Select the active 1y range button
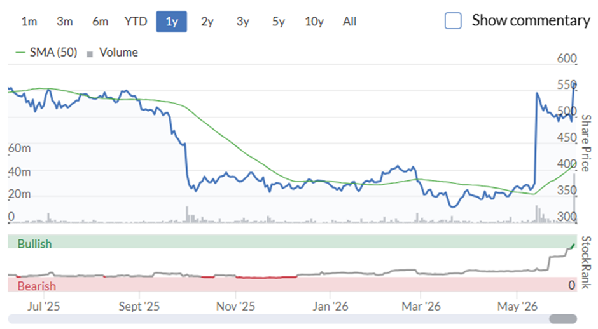This screenshot has width=598, height=329. [x=172, y=22]
